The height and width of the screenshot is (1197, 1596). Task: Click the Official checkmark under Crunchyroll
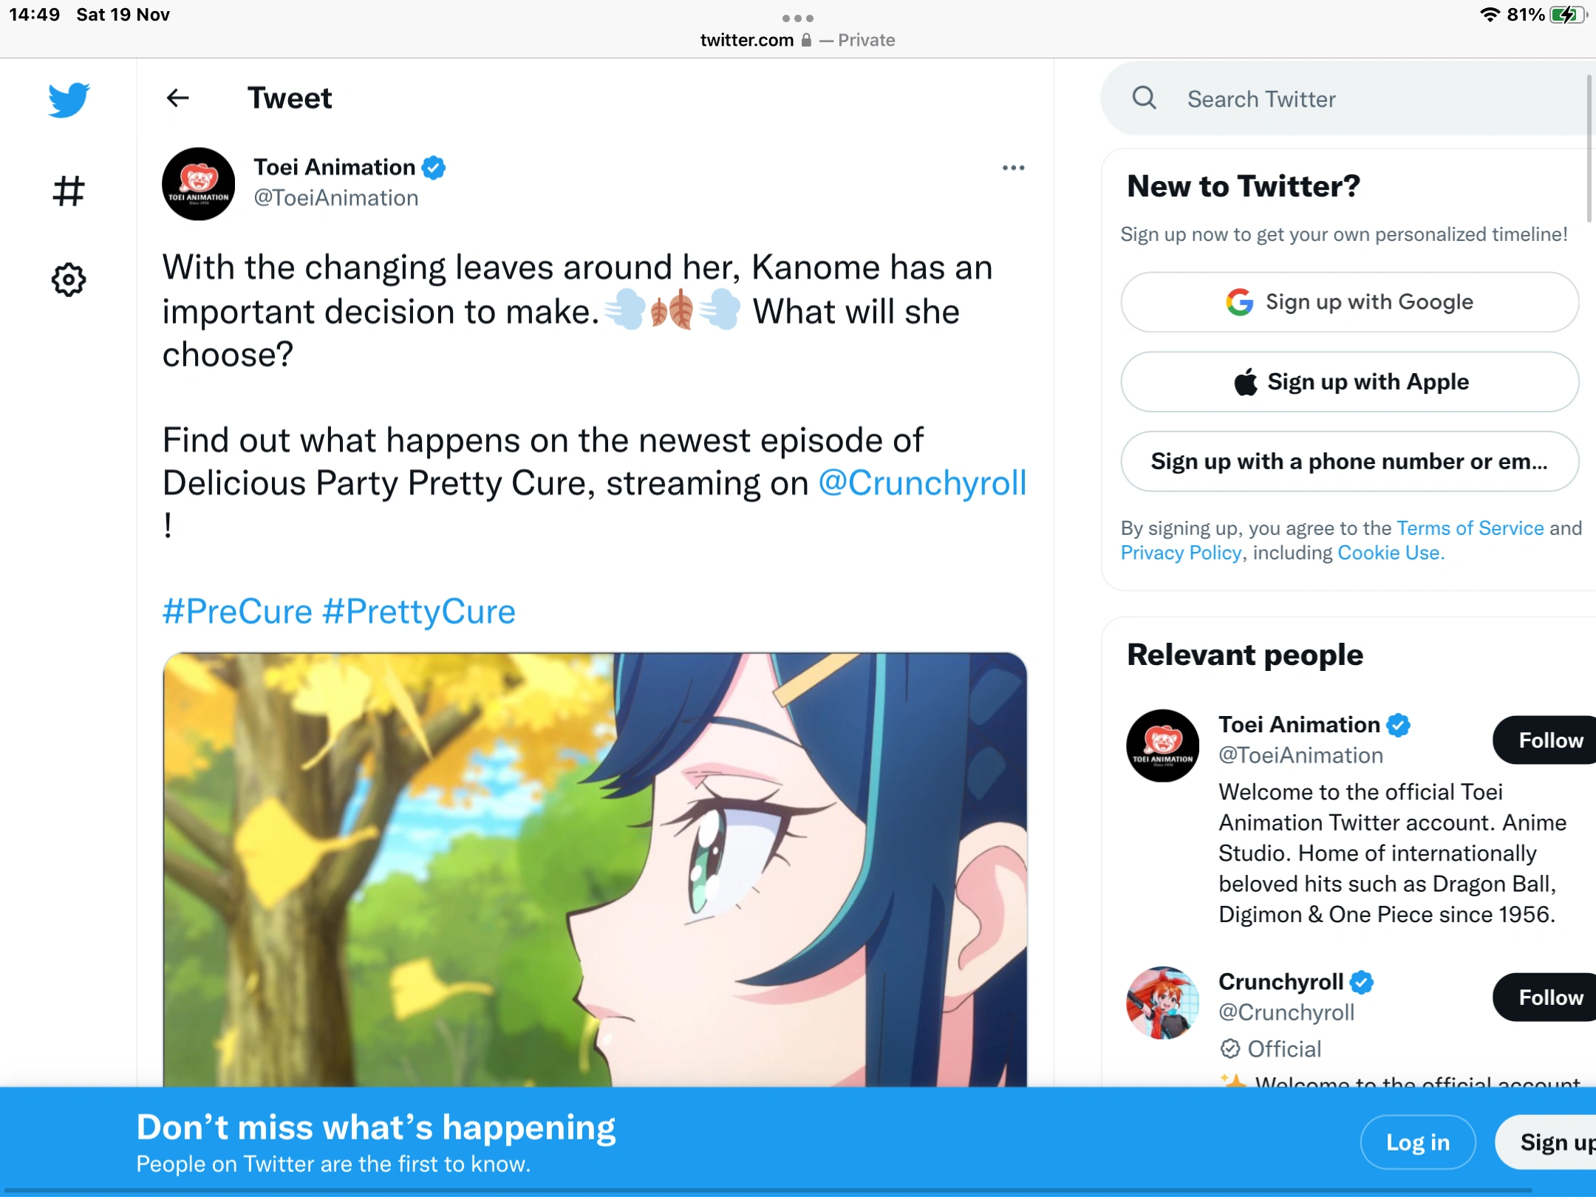tap(1230, 1048)
